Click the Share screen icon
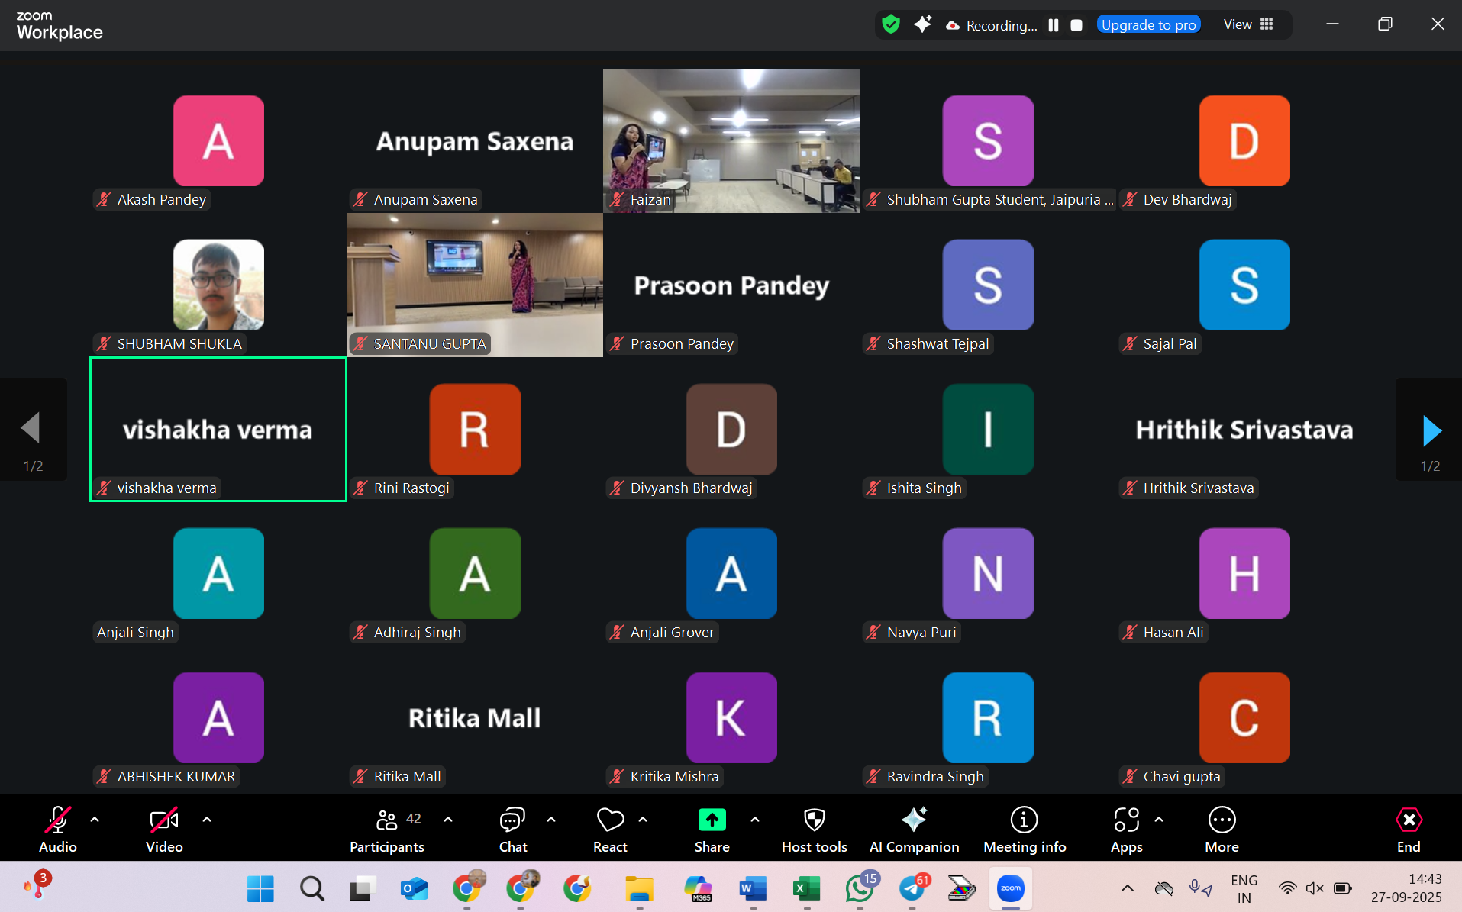 click(712, 820)
